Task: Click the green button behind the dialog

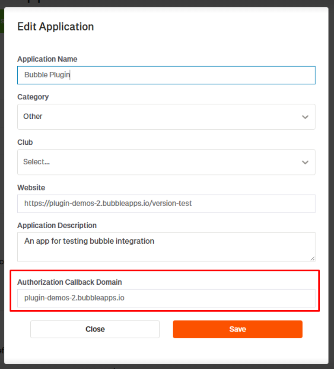Action: (2, 22)
